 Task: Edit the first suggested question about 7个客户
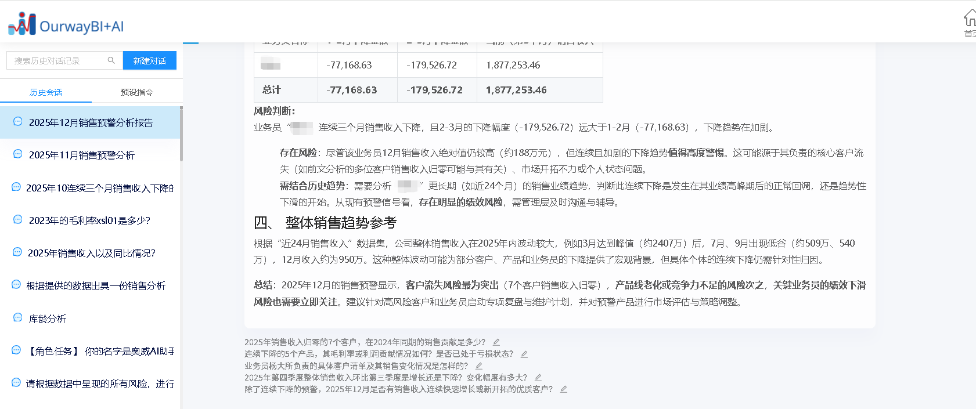click(496, 342)
